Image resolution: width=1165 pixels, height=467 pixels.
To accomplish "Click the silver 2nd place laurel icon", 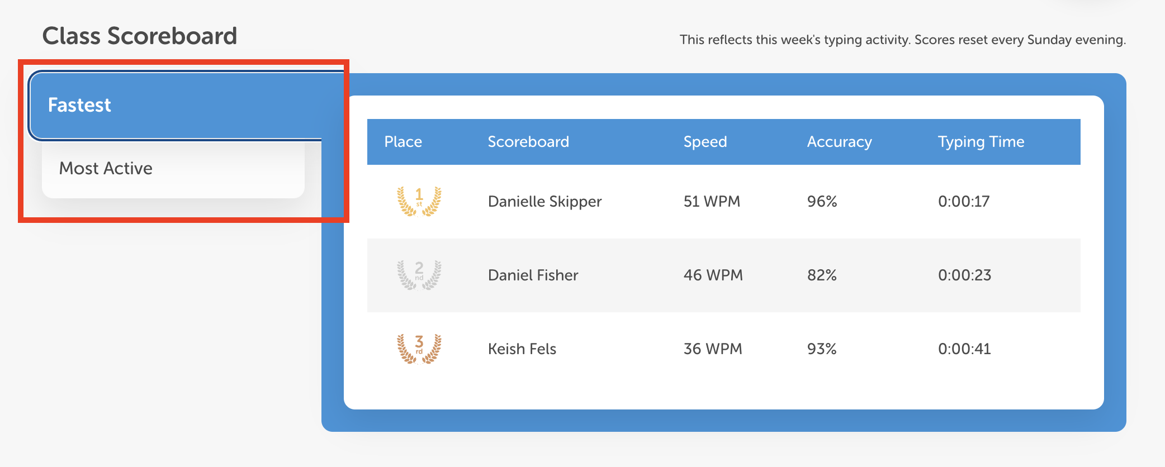I will [x=419, y=275].
